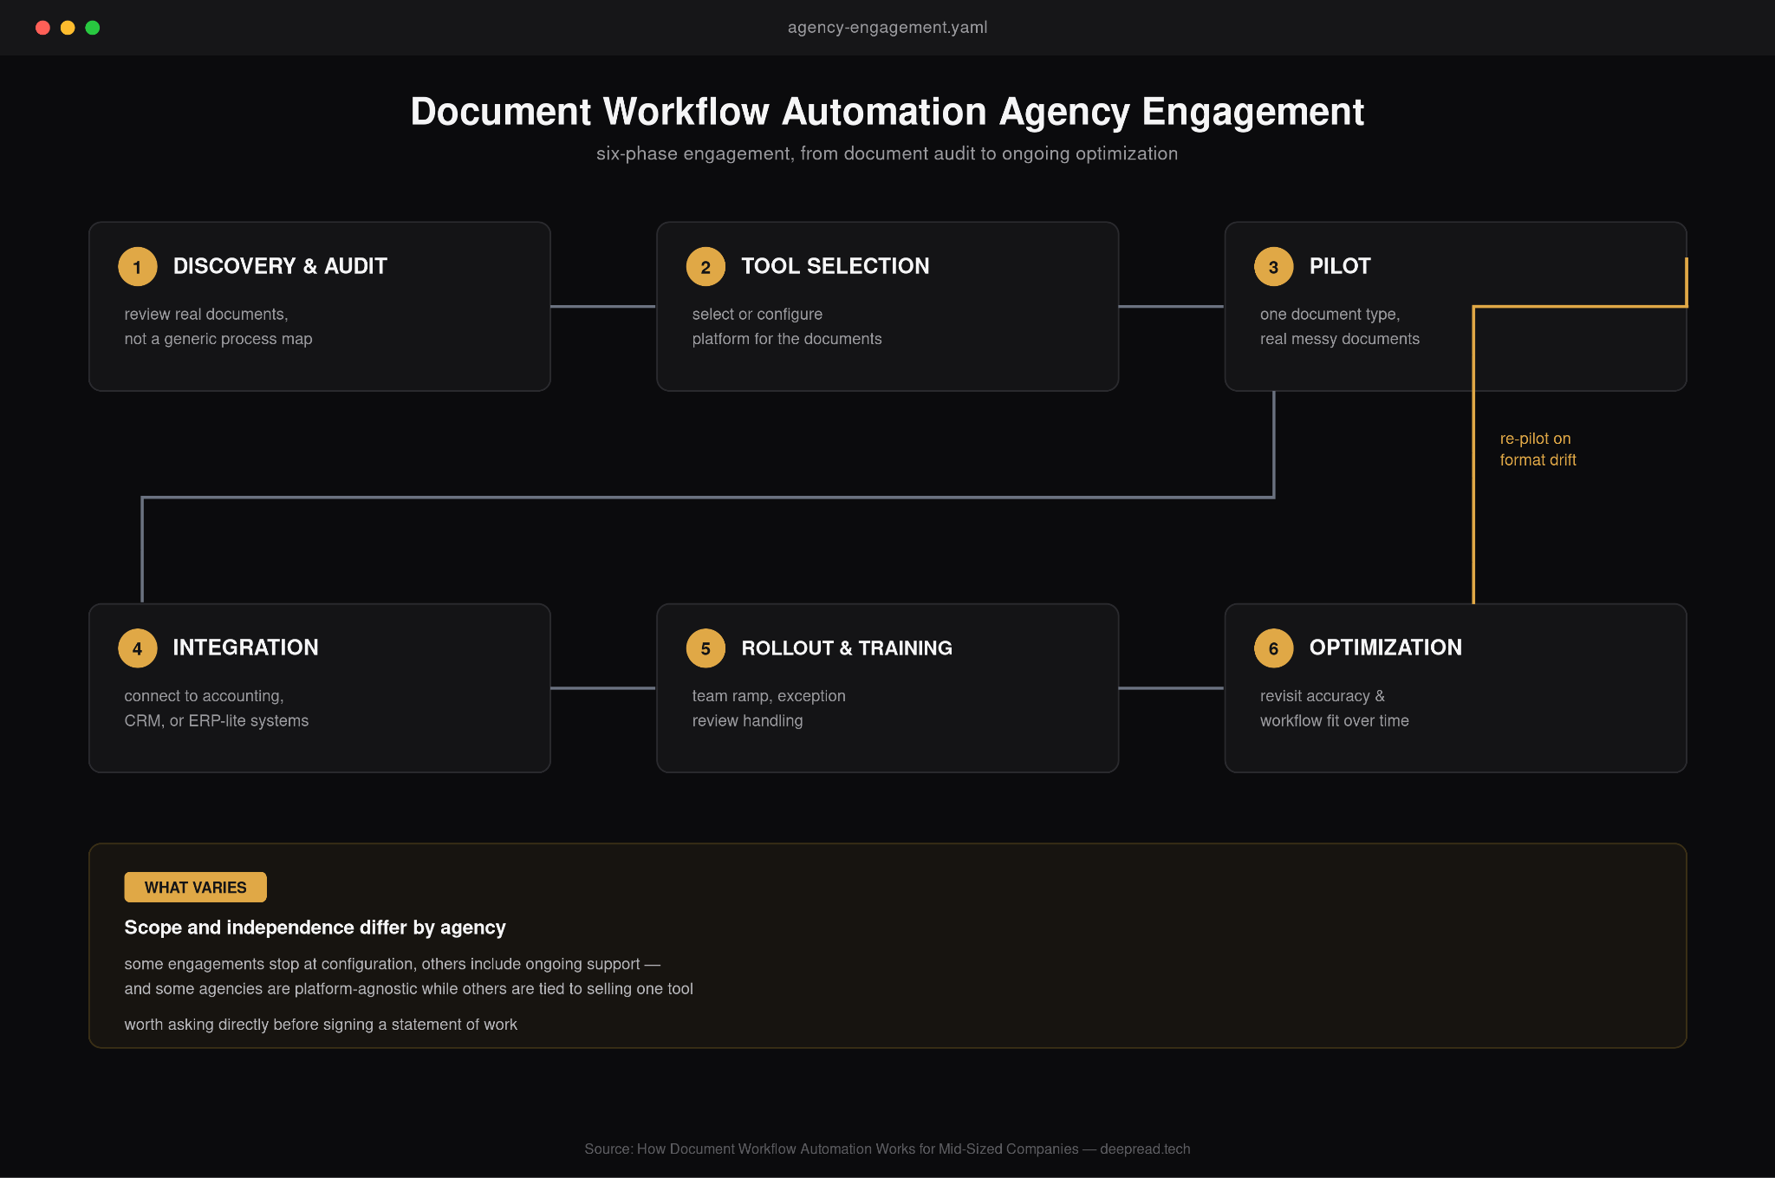
Task: Click the WHAT VARIES badge
Action: click(195, 887)
